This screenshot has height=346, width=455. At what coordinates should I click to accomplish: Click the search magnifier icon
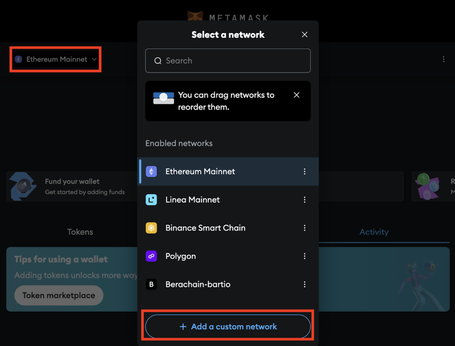coord(158,60)
